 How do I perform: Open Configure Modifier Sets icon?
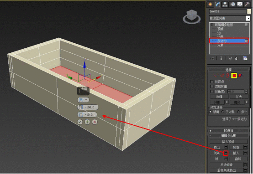coord(245,58)
